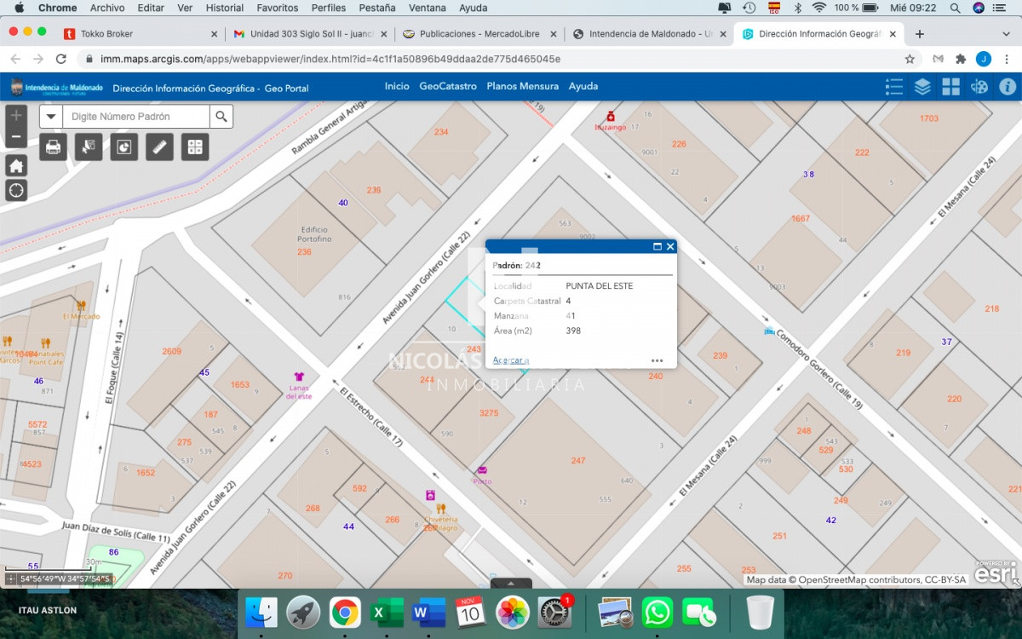The height and width of the screenshot is (639, 1022).
Task: Expand the search source dropdown arrow
Action: (x=51, y=117)
